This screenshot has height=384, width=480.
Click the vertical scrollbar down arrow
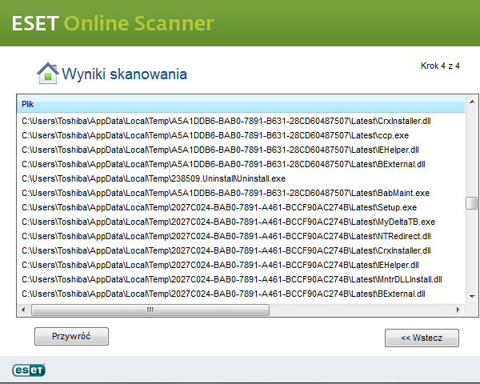coord(472,296)
